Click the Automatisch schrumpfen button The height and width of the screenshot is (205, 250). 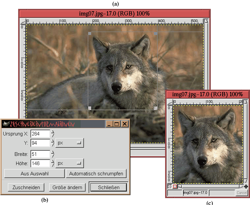click(96, 173)
